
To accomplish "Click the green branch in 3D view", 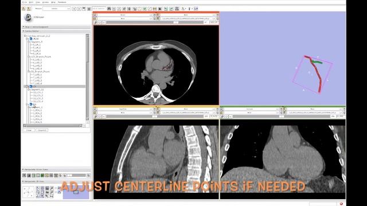I will click(x=317, y=62).
